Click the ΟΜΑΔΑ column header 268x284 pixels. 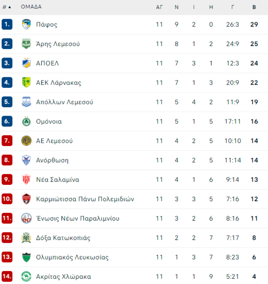coord(31,7)
